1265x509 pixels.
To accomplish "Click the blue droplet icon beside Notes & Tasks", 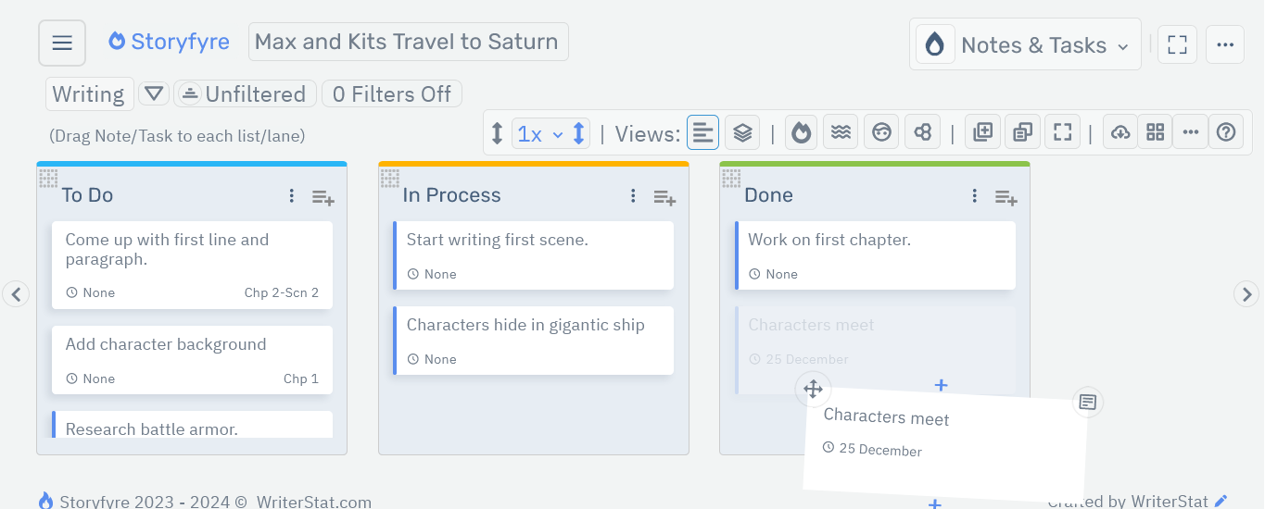I will (935, 44).
